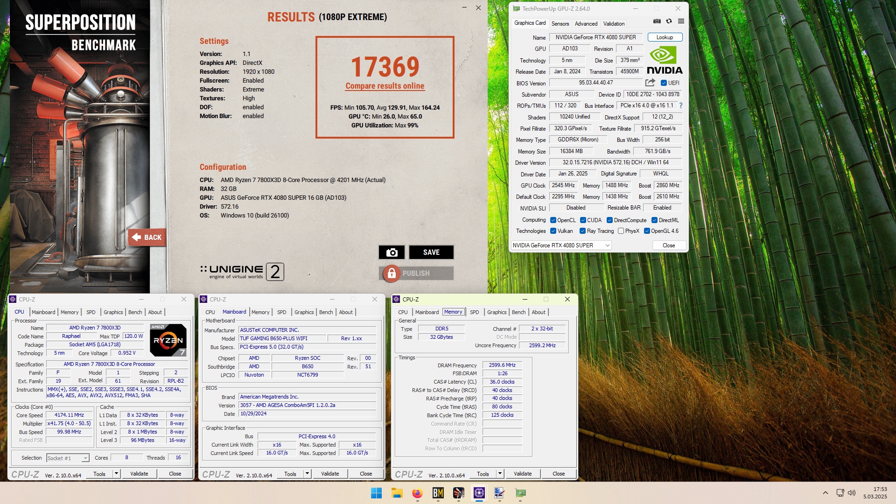The height and width of the screenshot is (504, 896).
Task: Expand Tools dropdown arrow in Memory CPU-Z
Action: [500, 474]
